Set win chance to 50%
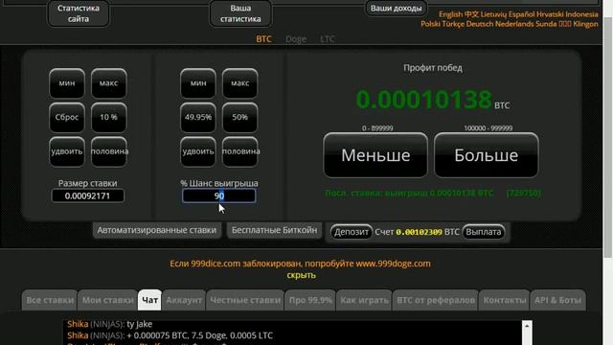The height and width of the screenshot is (345, 613). click(240, 117)
